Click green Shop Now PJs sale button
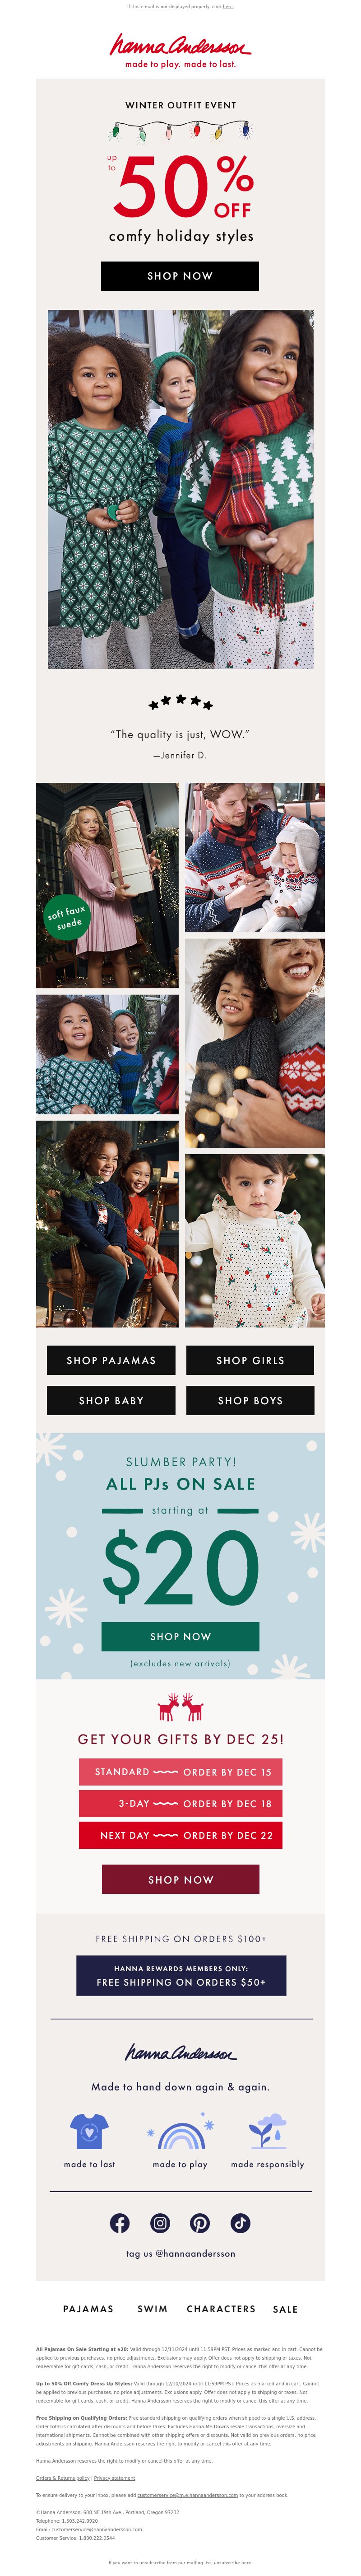This screenshot has width=361, height=2576. click(180, 1636)
